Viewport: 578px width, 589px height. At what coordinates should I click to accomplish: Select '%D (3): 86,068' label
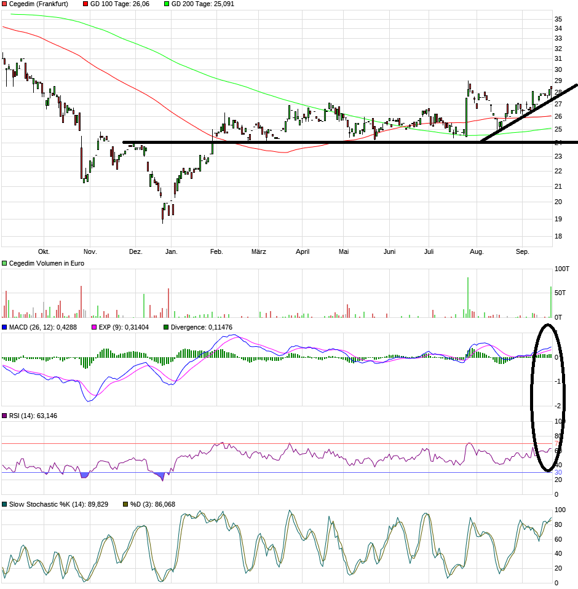(x=153, y=504)
